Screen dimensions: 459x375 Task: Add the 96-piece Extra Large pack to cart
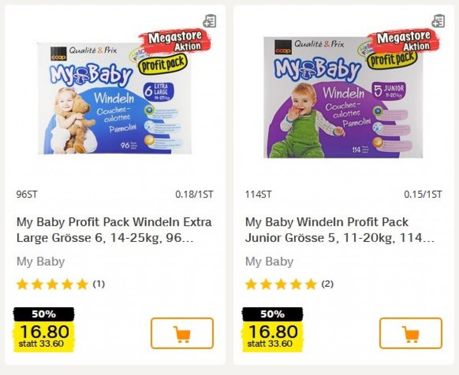(182, 333)
